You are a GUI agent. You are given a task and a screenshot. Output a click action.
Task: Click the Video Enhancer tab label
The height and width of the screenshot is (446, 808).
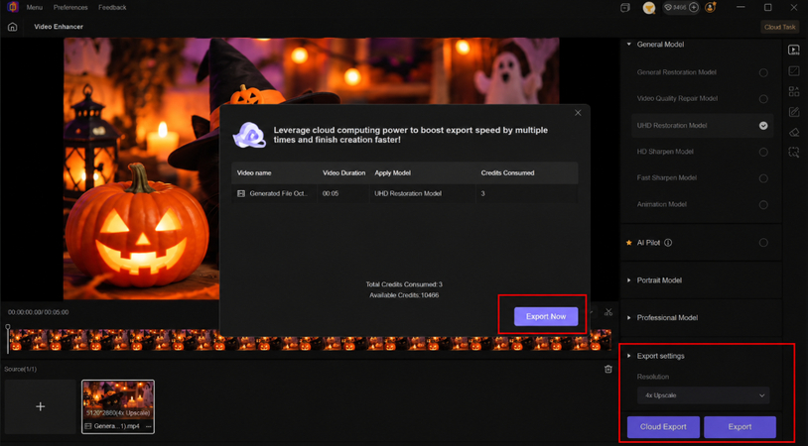59,27
